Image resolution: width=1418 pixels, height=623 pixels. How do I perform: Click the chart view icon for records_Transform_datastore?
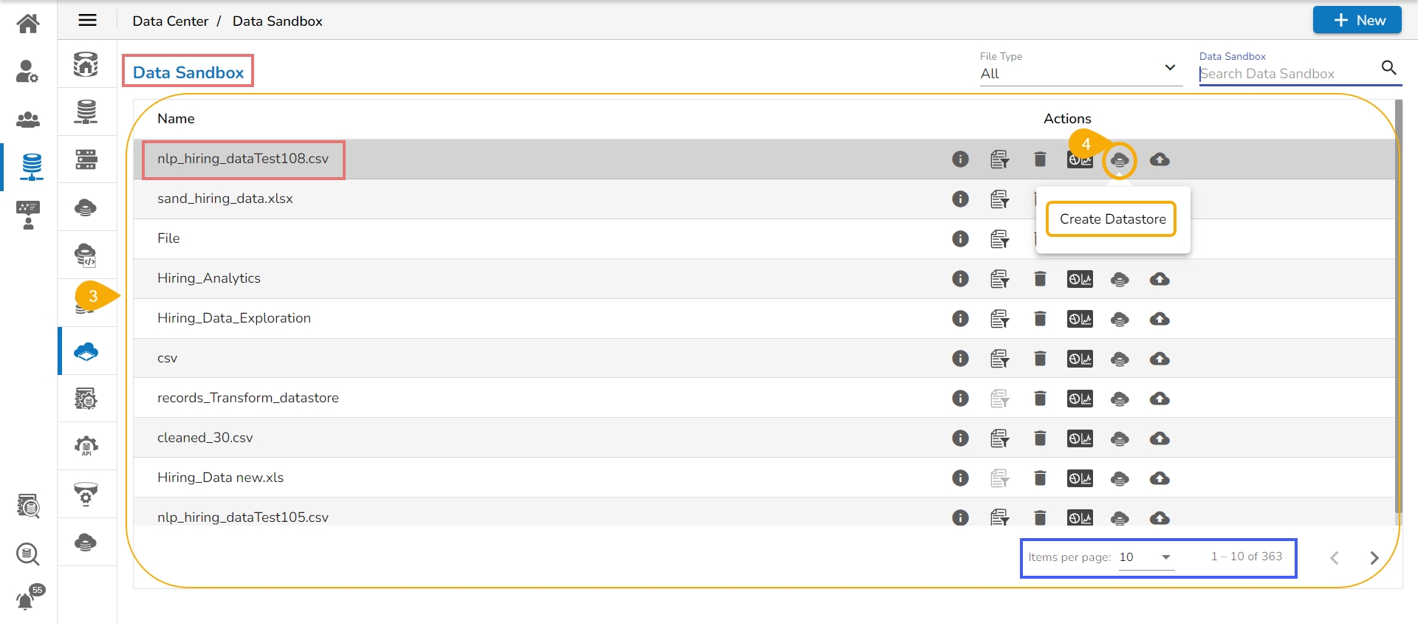(x=1080, y=399)
